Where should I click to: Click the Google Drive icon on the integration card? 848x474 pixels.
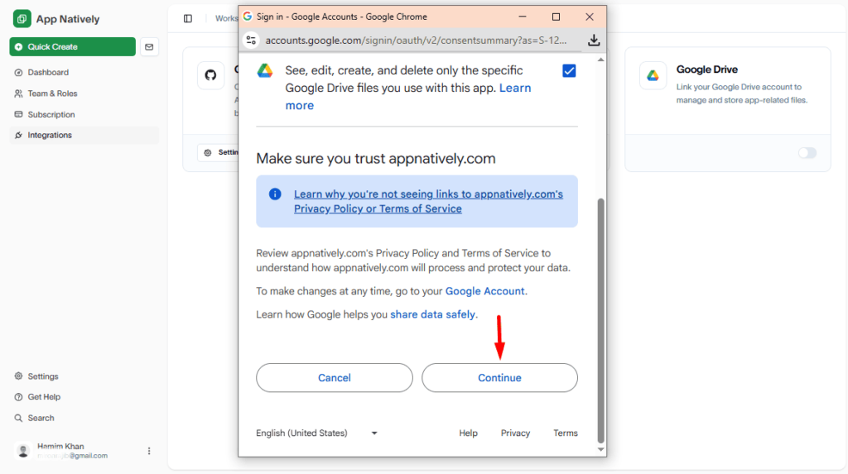coord(653,75)
